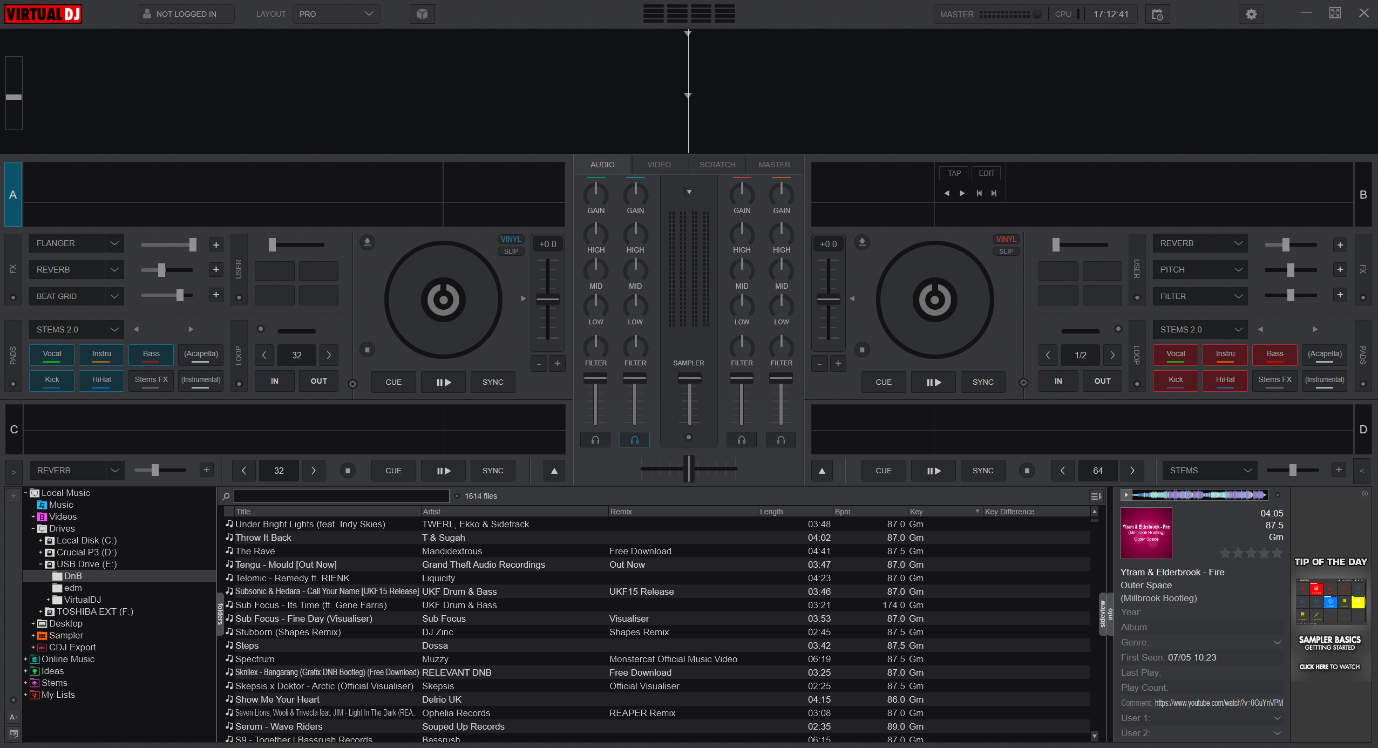Click the gear icon next to deck A CUE
Image resolution: width=1378 pixels, height=748 pixels.
pyautogui.click(x=352, y=384)
